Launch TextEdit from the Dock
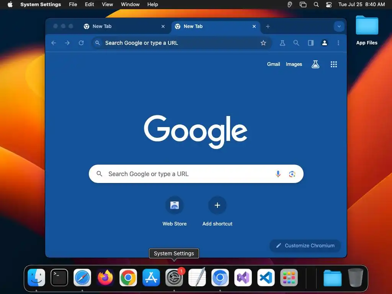 point(197,278)
